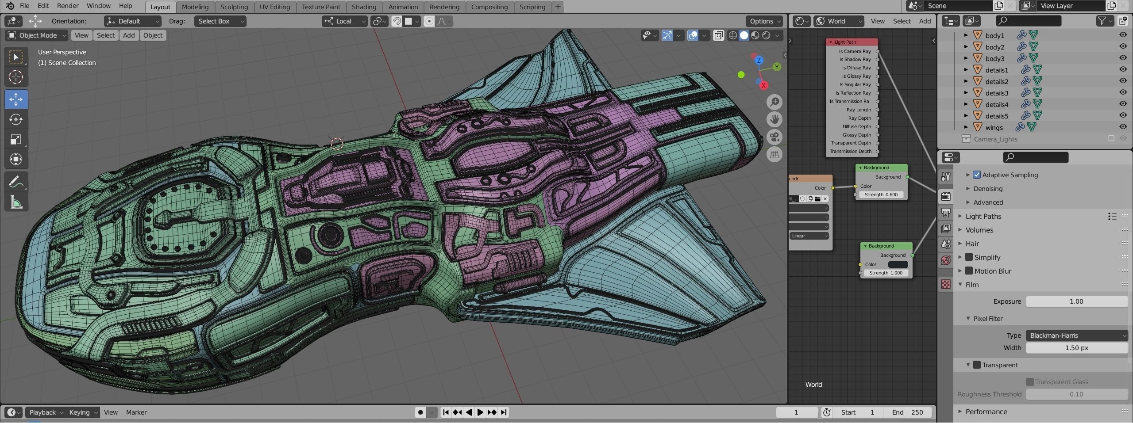This screenshot has height=423, width=1133.
Task: Open the Output properties tab icon
Action: [946, 213]
